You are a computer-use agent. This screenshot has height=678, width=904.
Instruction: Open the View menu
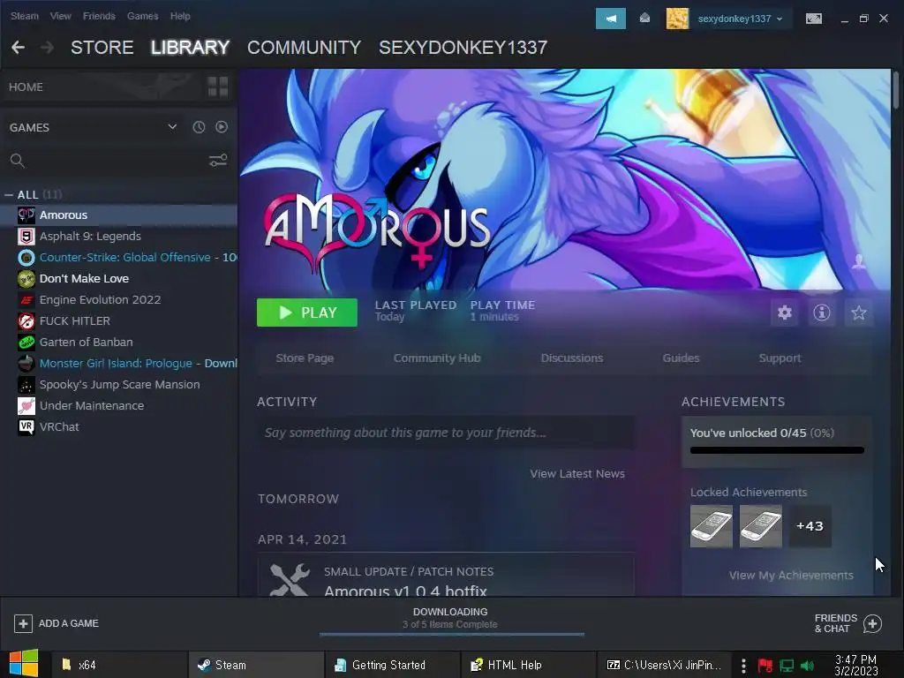pos(61,16)
